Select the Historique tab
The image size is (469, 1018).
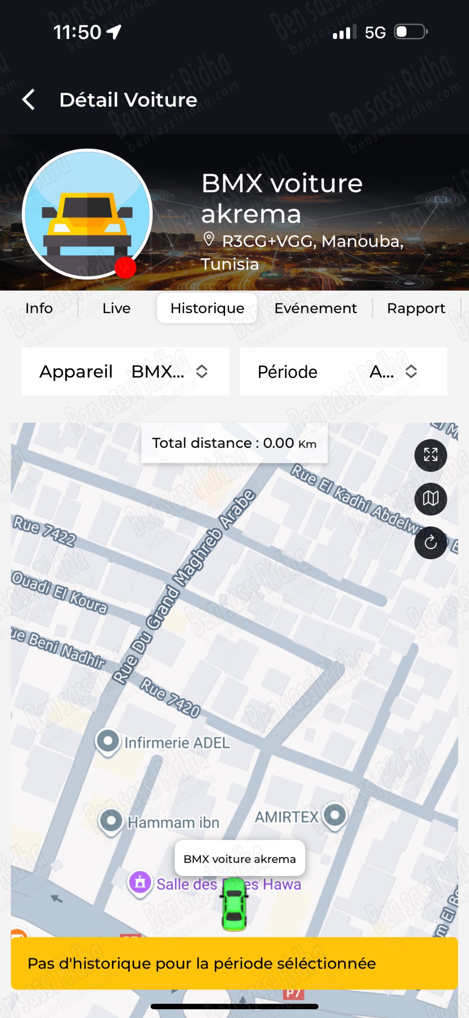tap(207, 308)
